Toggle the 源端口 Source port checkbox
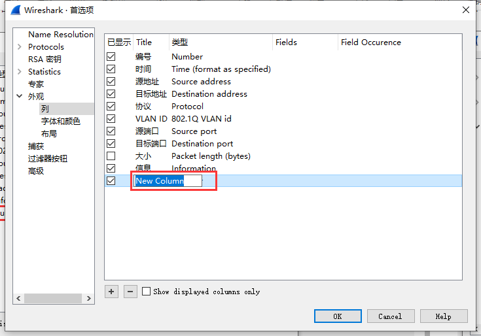The image size is (481, 336). (111, 131)
